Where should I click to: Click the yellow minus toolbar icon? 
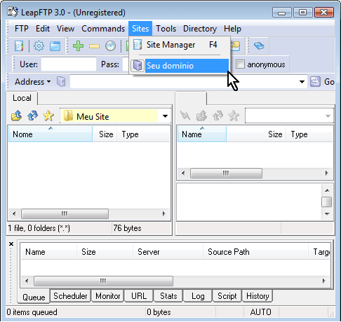click(x=94, y=46)
